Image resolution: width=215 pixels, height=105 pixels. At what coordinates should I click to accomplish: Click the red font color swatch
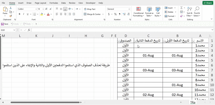click(48, 14)
